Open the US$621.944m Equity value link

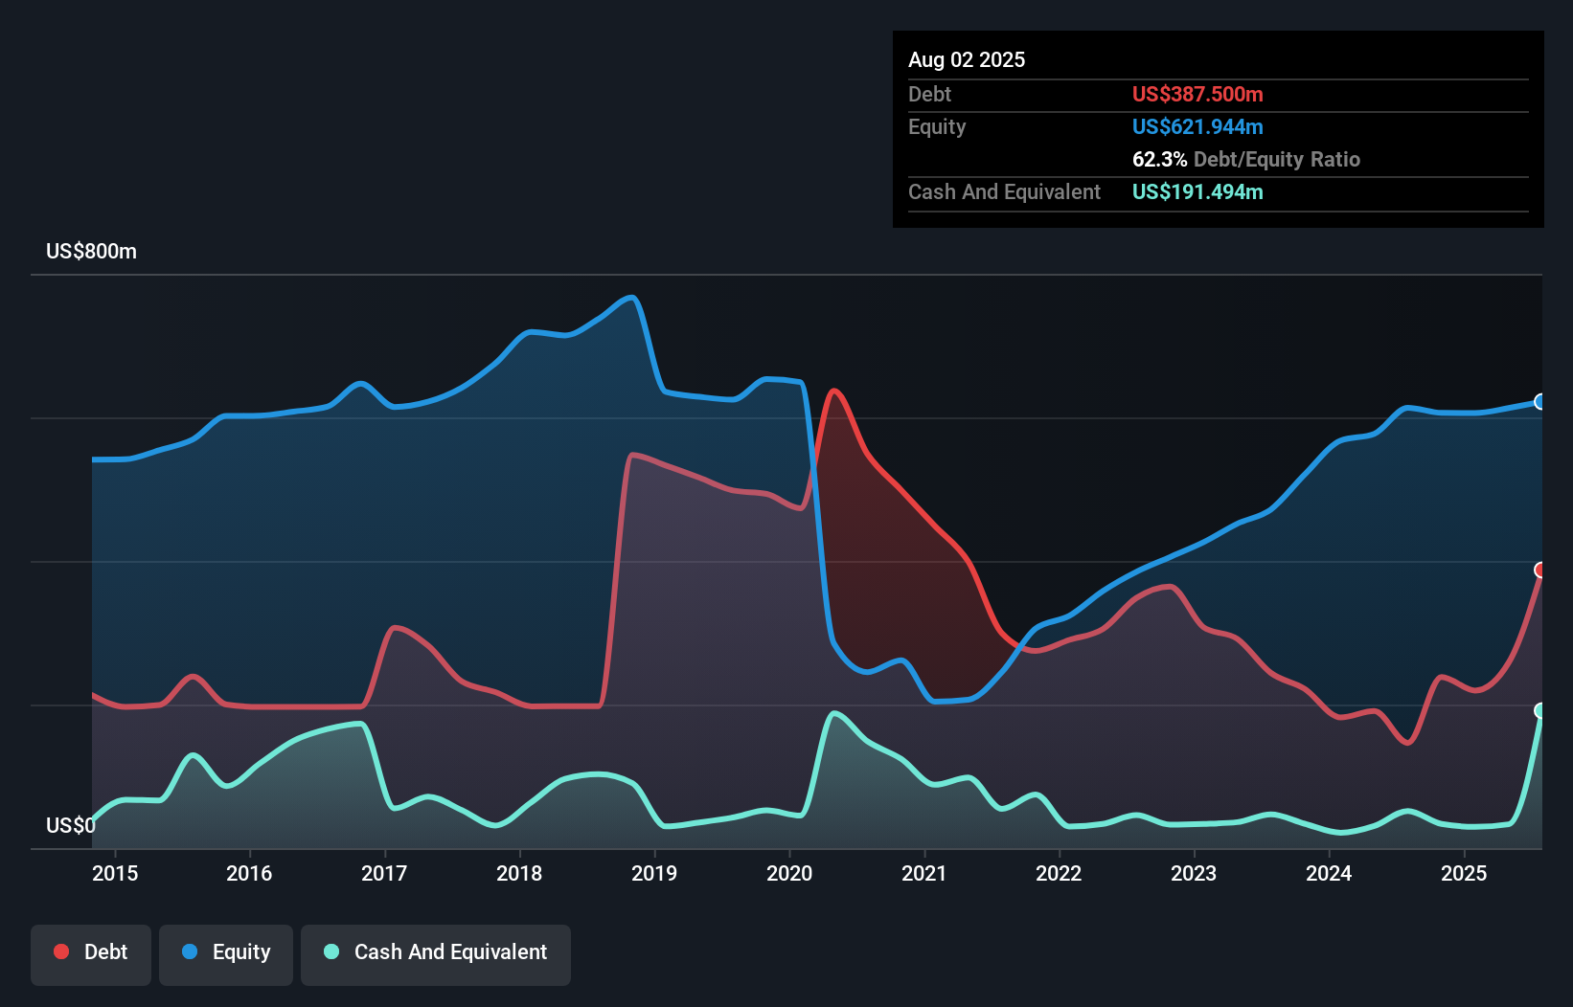tap(1197, 126)
